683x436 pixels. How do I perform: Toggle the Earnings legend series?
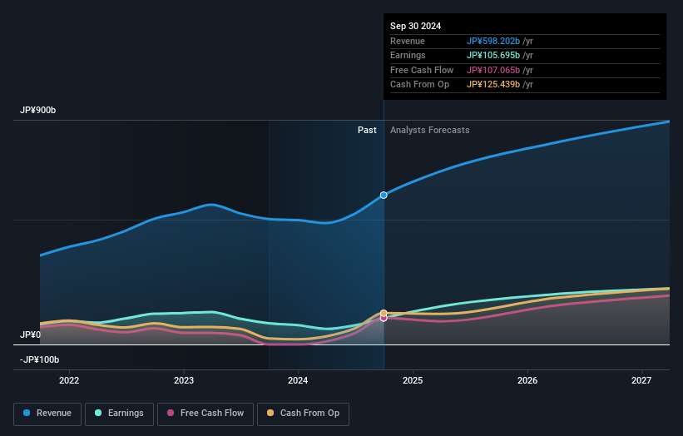119,414
